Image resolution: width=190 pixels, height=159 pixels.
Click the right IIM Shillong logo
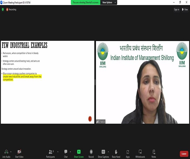[182, 54]
